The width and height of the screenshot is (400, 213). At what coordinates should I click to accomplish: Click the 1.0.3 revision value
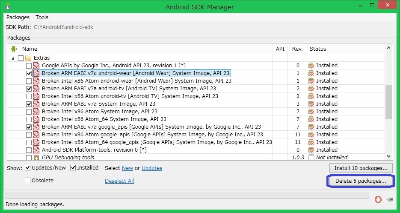pos(298,157)
